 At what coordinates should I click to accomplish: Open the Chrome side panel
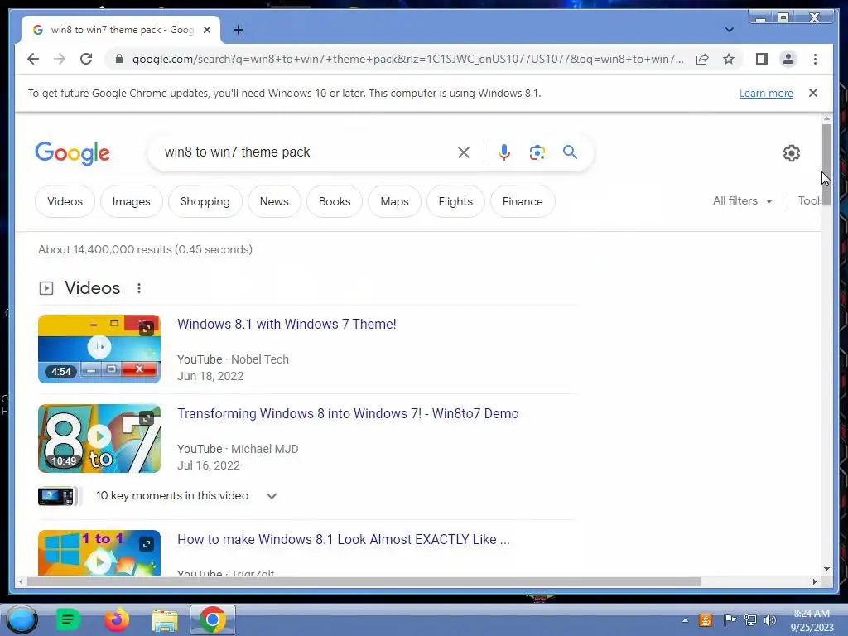[x=762, y=59]
